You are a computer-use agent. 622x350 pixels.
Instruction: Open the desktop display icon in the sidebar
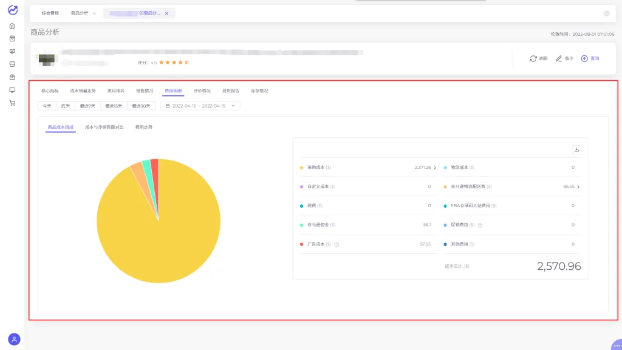12,90
